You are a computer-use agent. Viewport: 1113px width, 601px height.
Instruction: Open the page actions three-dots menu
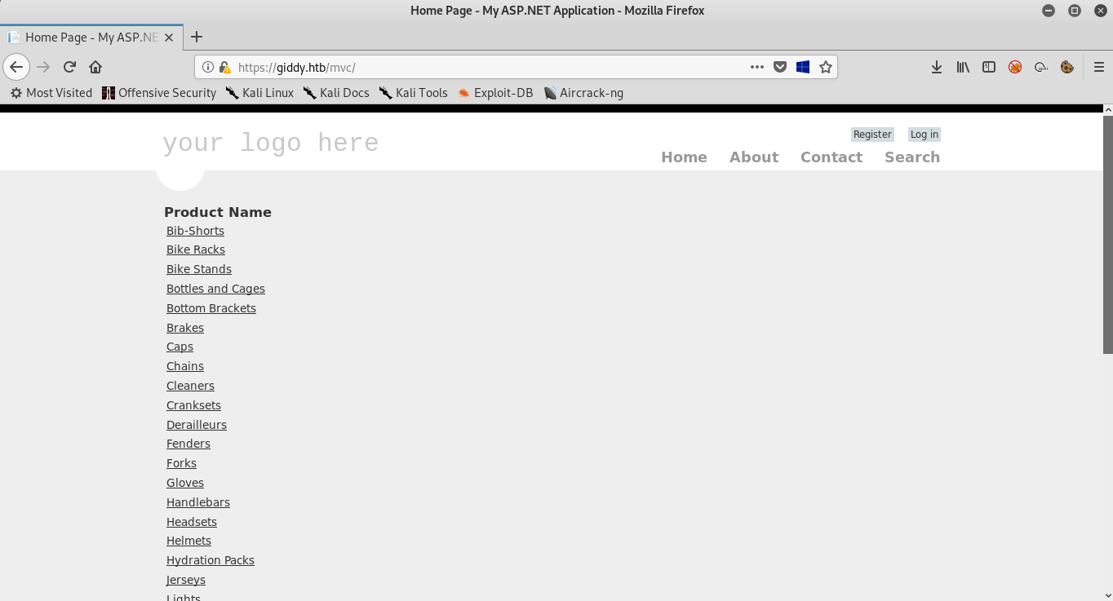757,67
